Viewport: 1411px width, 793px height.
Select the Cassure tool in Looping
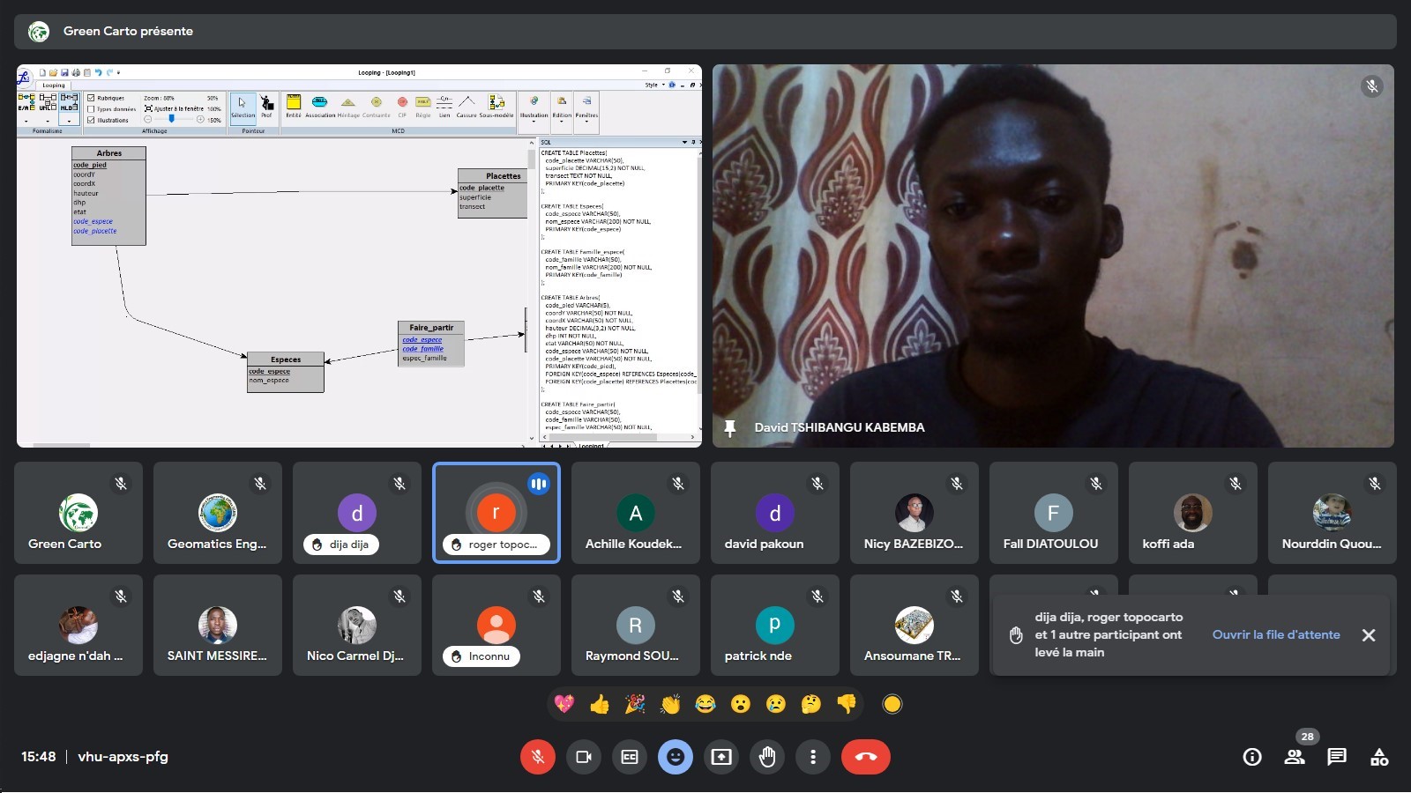[467, 106]
